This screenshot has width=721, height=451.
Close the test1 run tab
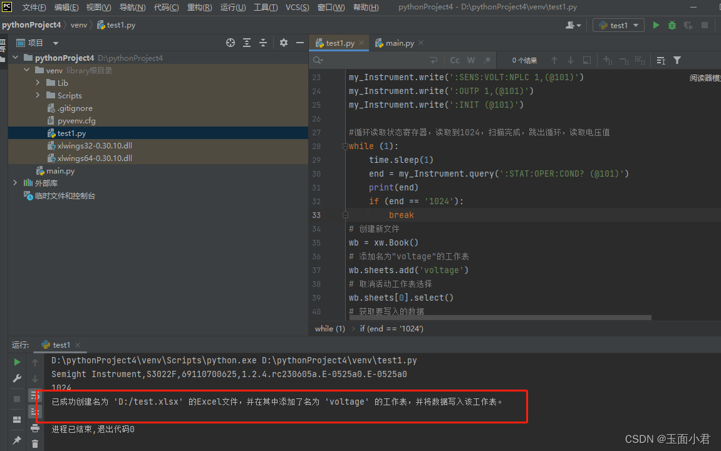tap(78, 345)
